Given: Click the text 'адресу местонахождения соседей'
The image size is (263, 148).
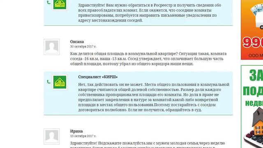Looking at the screenshot, I should [111, 21].
